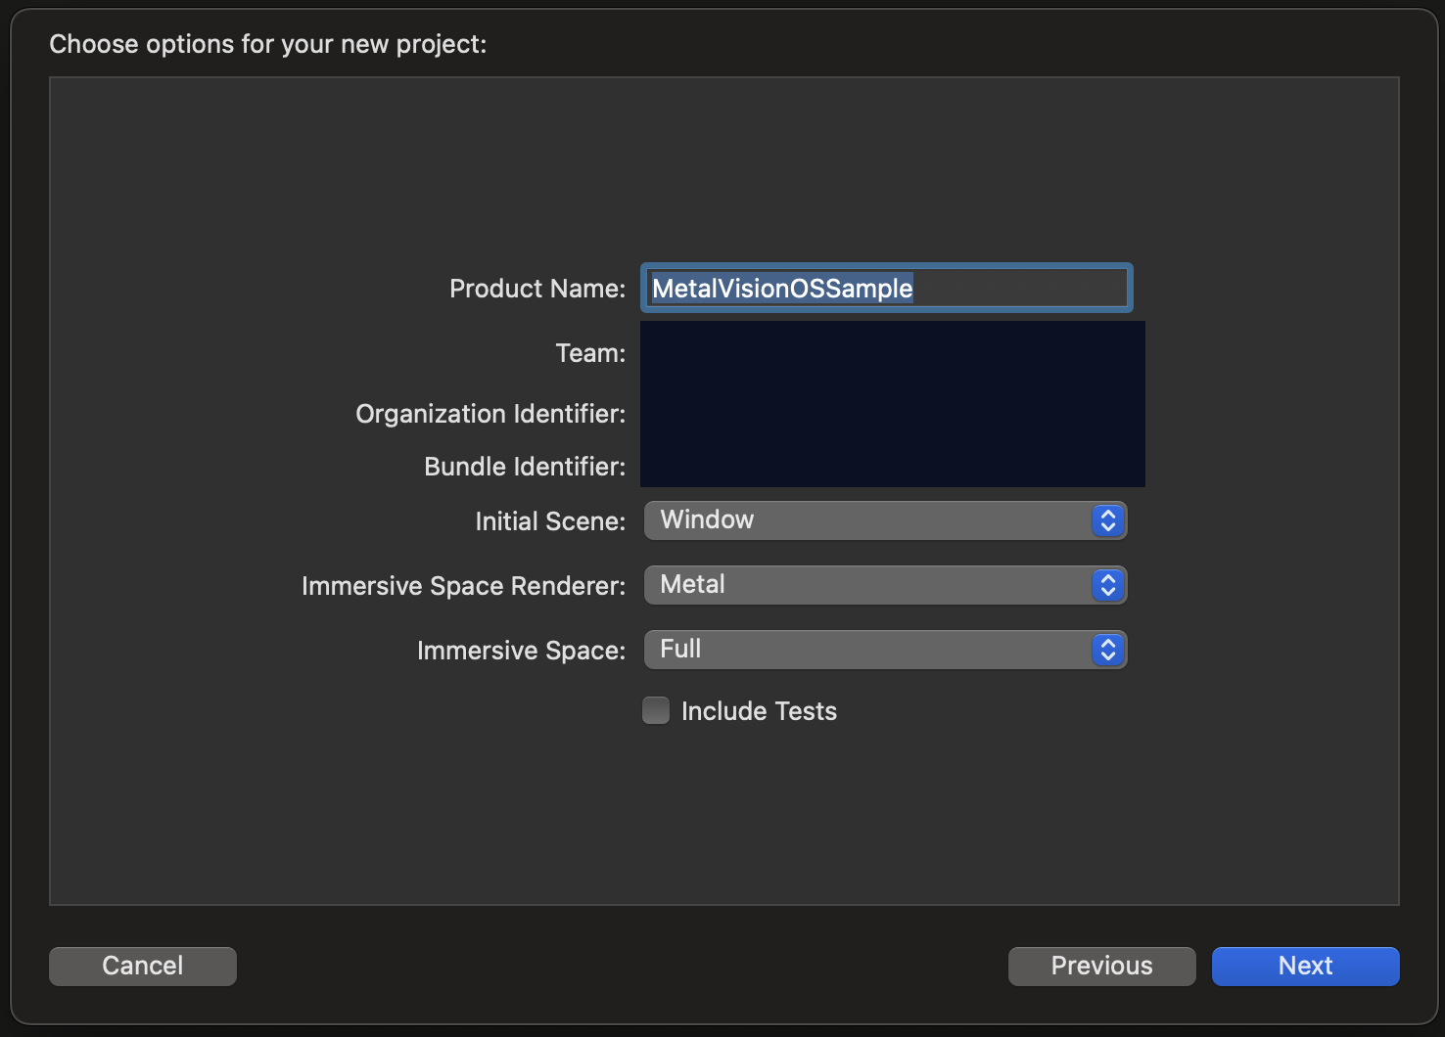Click the "Immersive Space:" label
Viewport: 1445px width, 1037px height.
coord(521,651)
